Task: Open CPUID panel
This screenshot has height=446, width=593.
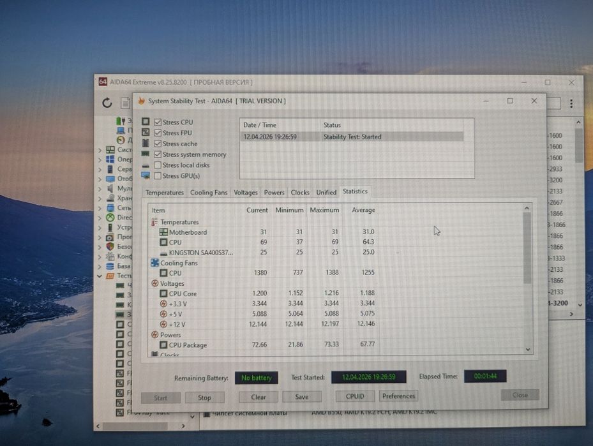Action: pyautogui.click(x=355, y=396)
